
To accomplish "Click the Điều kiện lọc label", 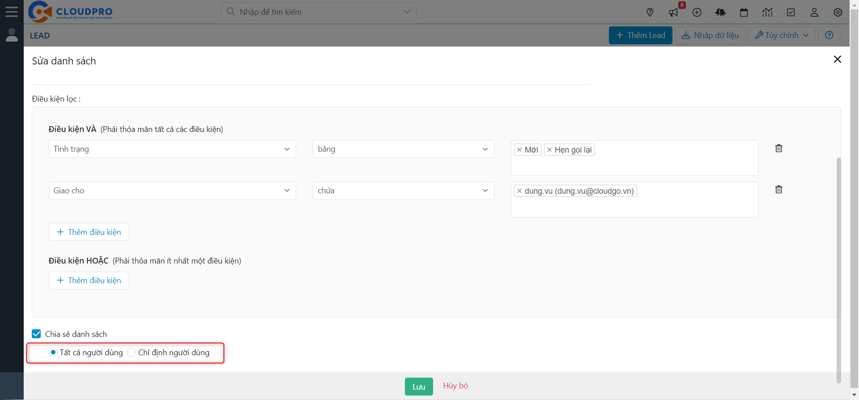I will 56,99.
